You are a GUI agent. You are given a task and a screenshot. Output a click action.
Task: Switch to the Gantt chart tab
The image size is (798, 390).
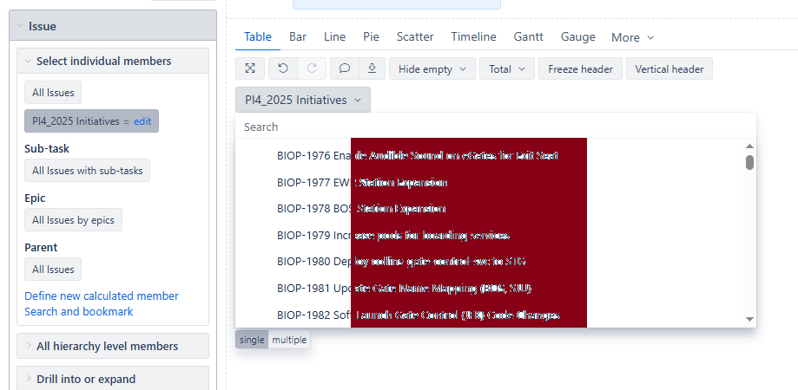[x=528, y=36]
